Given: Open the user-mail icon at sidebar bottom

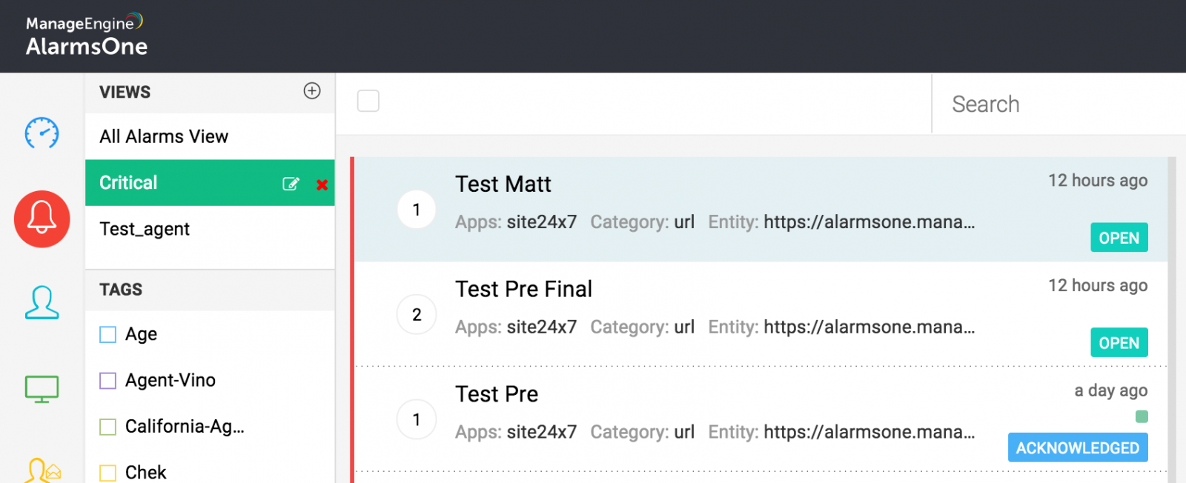Looking at the screenshot, I should point(43,470).
